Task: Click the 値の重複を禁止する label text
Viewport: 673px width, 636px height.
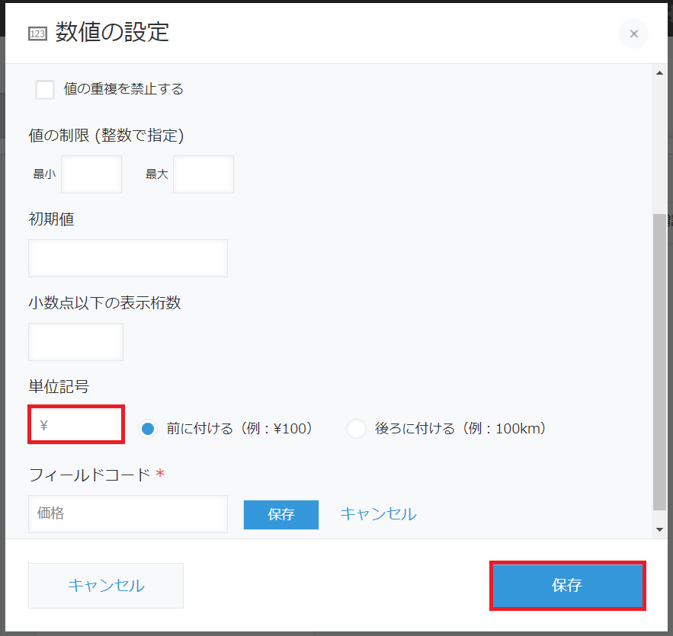Action: (x=123, y=89)
